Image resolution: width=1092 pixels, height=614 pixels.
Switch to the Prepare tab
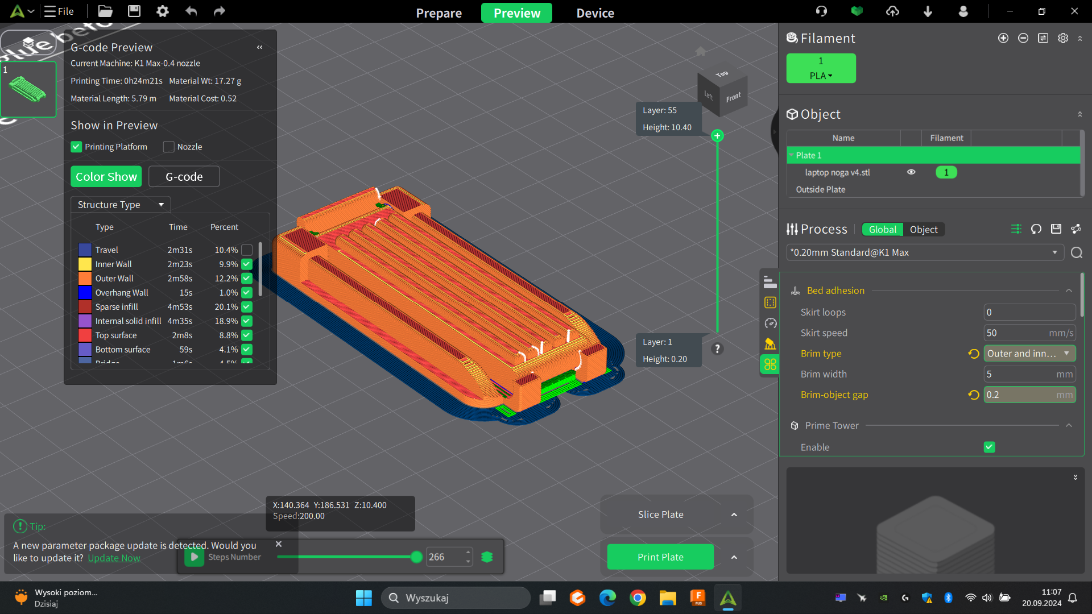[x=439, y=13]
